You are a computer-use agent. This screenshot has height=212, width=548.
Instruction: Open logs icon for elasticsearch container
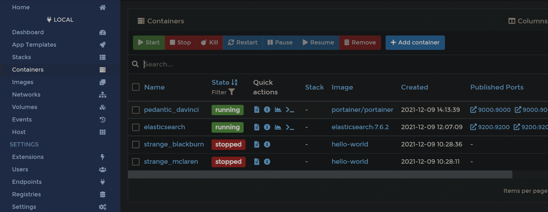tap(257, 127)
